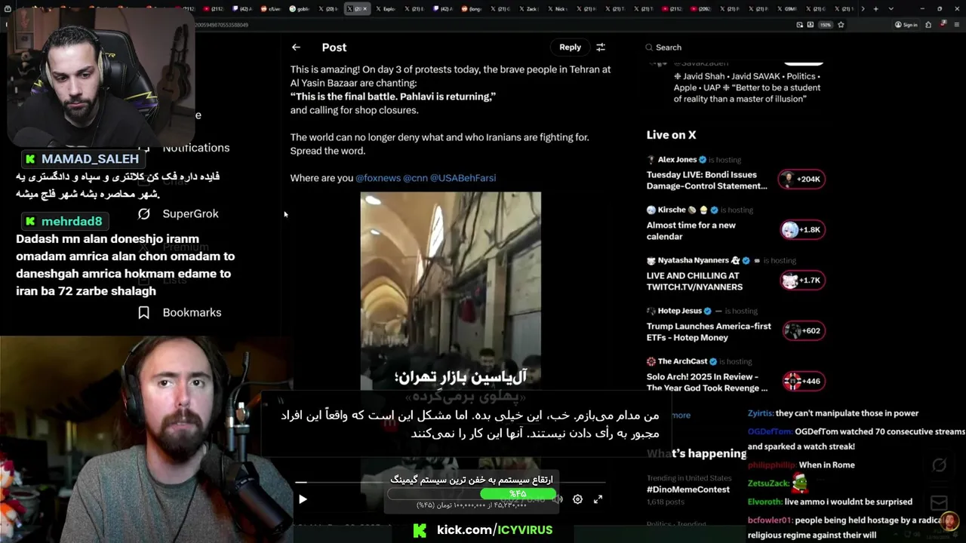Viewport: 966px width, 543px height.
Task: Bookmark this page with star icon
Action: click(841, 24)
